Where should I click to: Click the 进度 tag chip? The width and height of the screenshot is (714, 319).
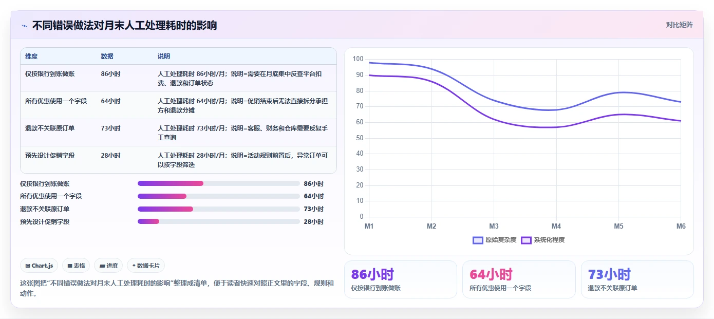coord(108,266)
